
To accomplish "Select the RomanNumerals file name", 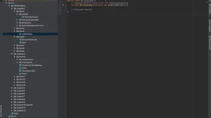I will (x=29, y=40).
